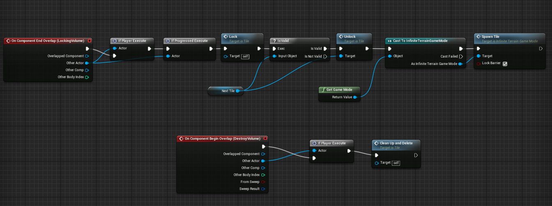Screen dimensions: 552x206
Task: Select the Next Tile variable node
Action: pos(225,91)
